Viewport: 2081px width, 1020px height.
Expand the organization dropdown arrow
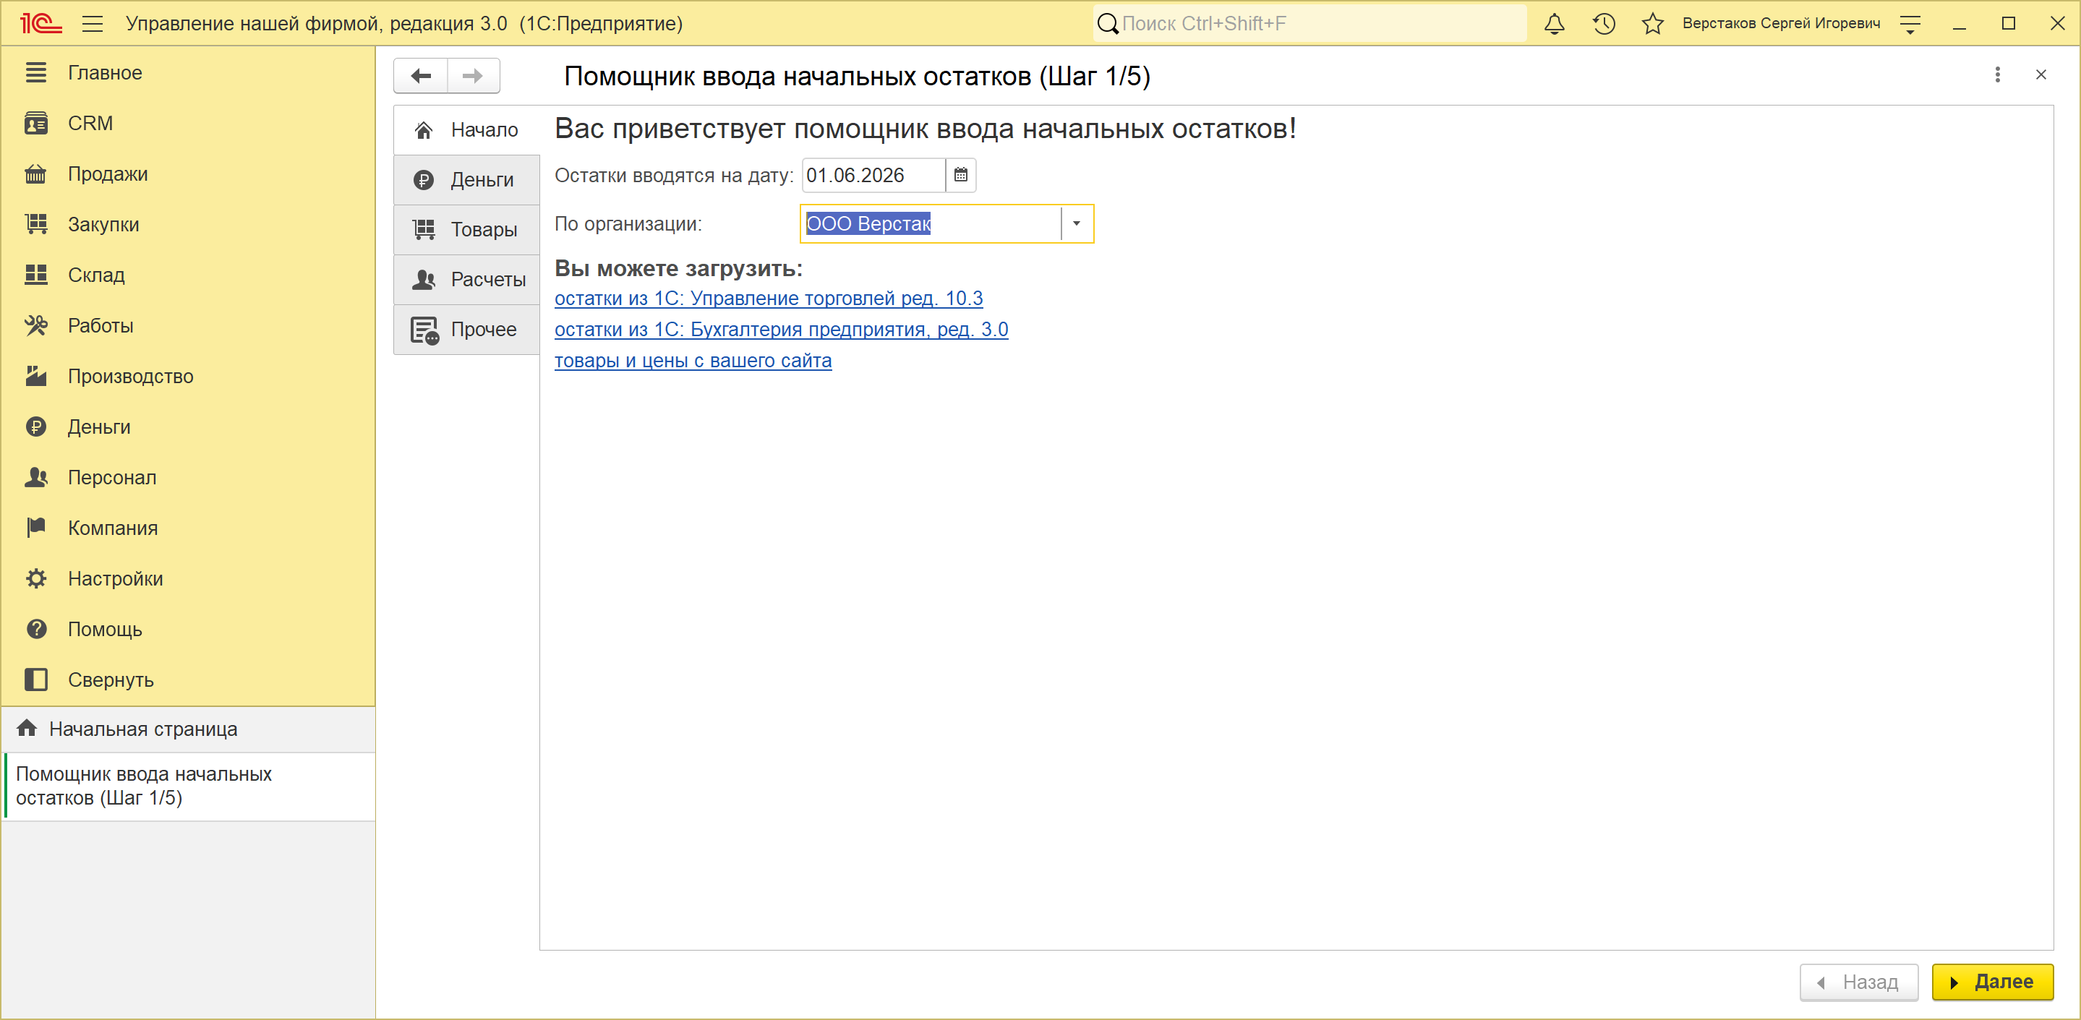[1076, 223]
